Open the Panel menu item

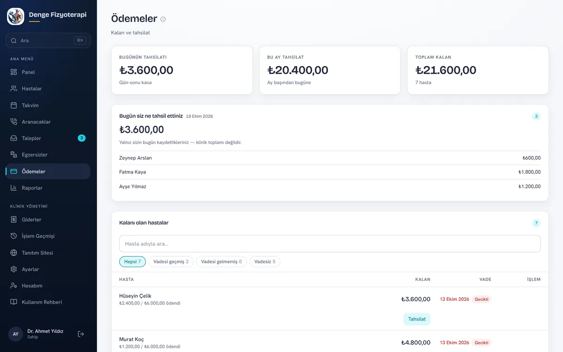pyautogui.click(x=48, y=72)
